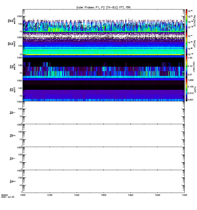Click the 1240 time axis label
This screenshot has width=197, height=210.
77,195
